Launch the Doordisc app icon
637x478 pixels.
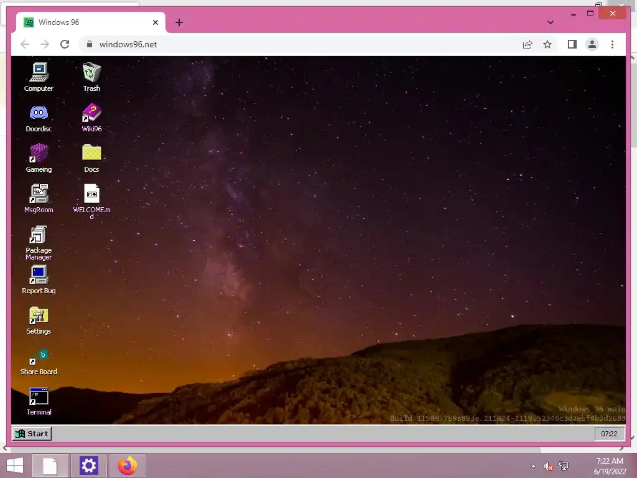point(39,118)
